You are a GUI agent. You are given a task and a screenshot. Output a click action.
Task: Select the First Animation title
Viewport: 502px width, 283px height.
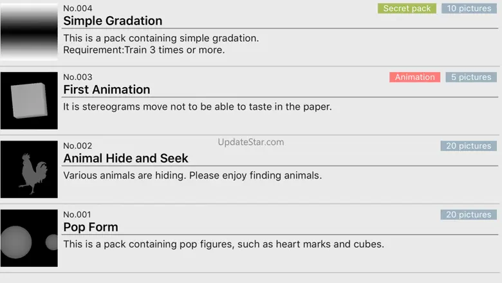[x=106, y=90]
